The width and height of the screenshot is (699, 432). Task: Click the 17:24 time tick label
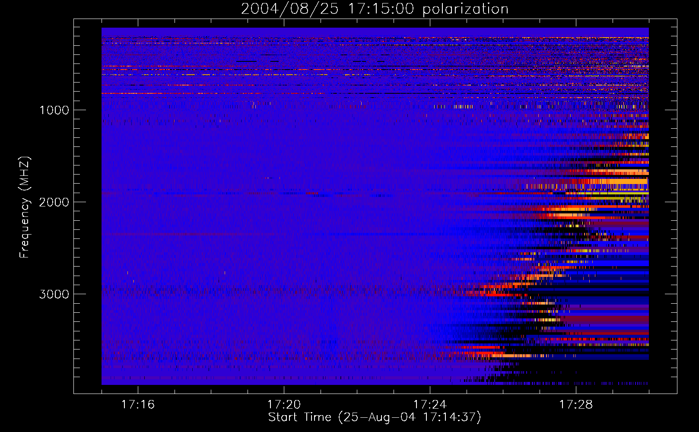click(430, 405)
